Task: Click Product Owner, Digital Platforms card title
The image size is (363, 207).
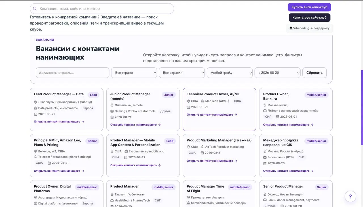Action: [52, 189]
